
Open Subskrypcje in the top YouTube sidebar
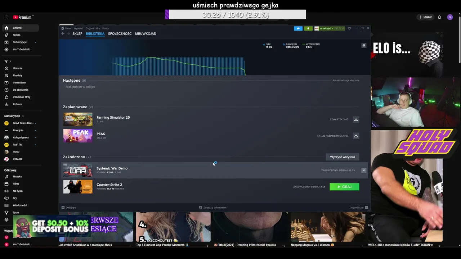(x=20, y=42)
